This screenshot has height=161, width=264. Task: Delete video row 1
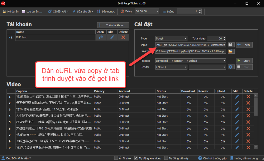(248, 97)
